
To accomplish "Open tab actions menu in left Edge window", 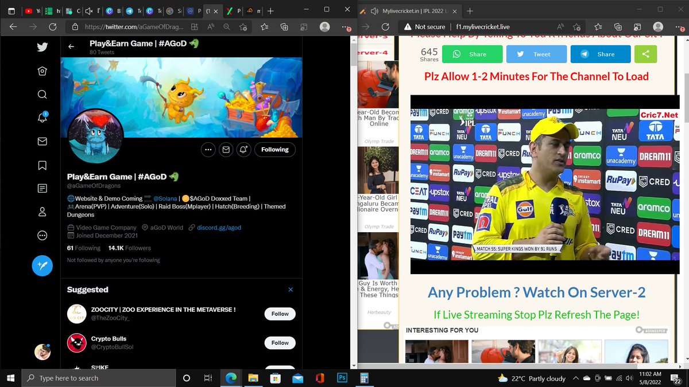I will coord(11,11).
